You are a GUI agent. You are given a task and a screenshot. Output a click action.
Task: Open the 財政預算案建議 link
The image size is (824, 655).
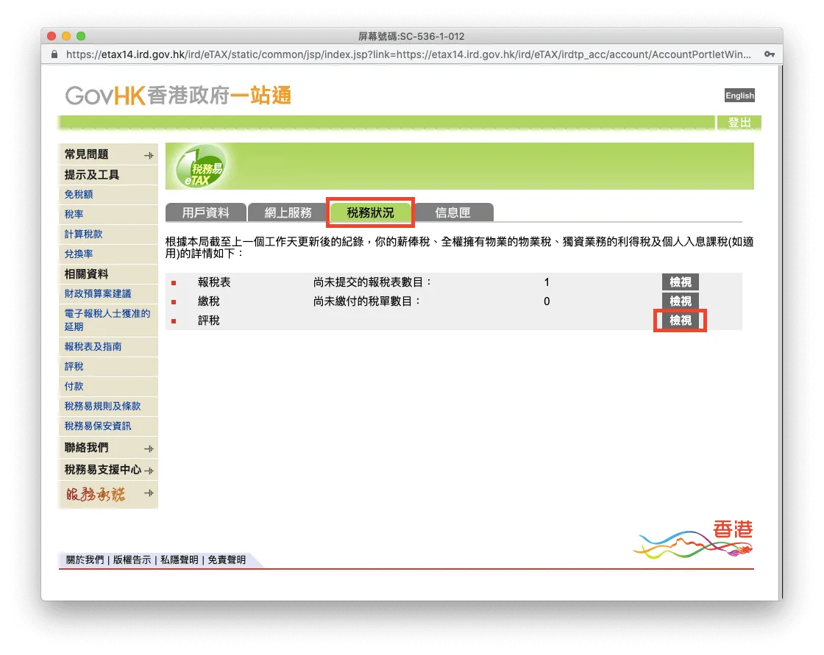pos(98,293)
